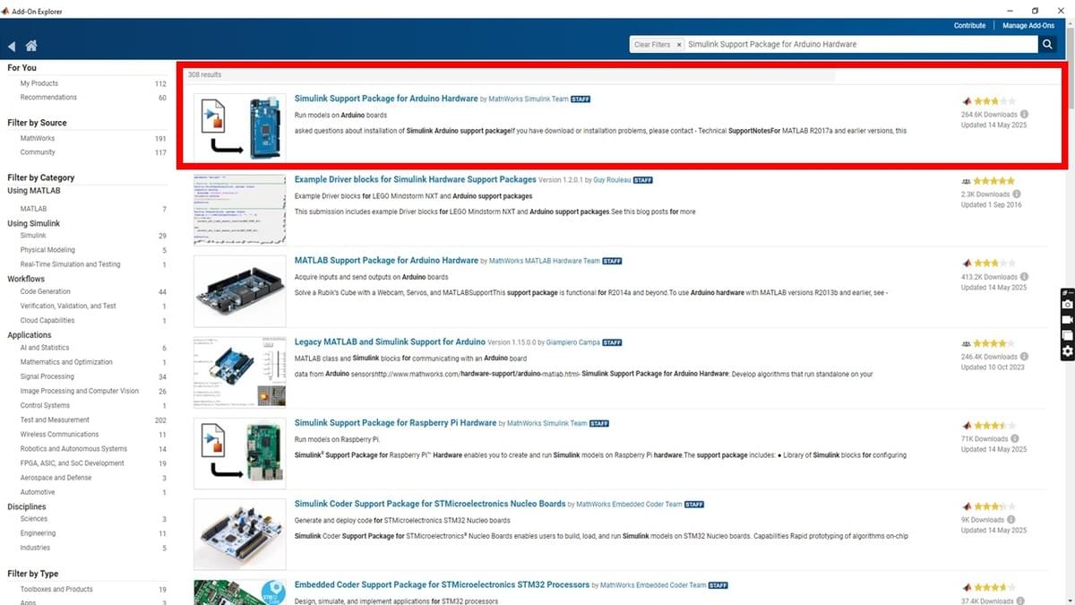This screenshot has height=605, width=1075.
Task: Open MATLAB Support Package for Arduino Hardware title
Action: point(386,260)
